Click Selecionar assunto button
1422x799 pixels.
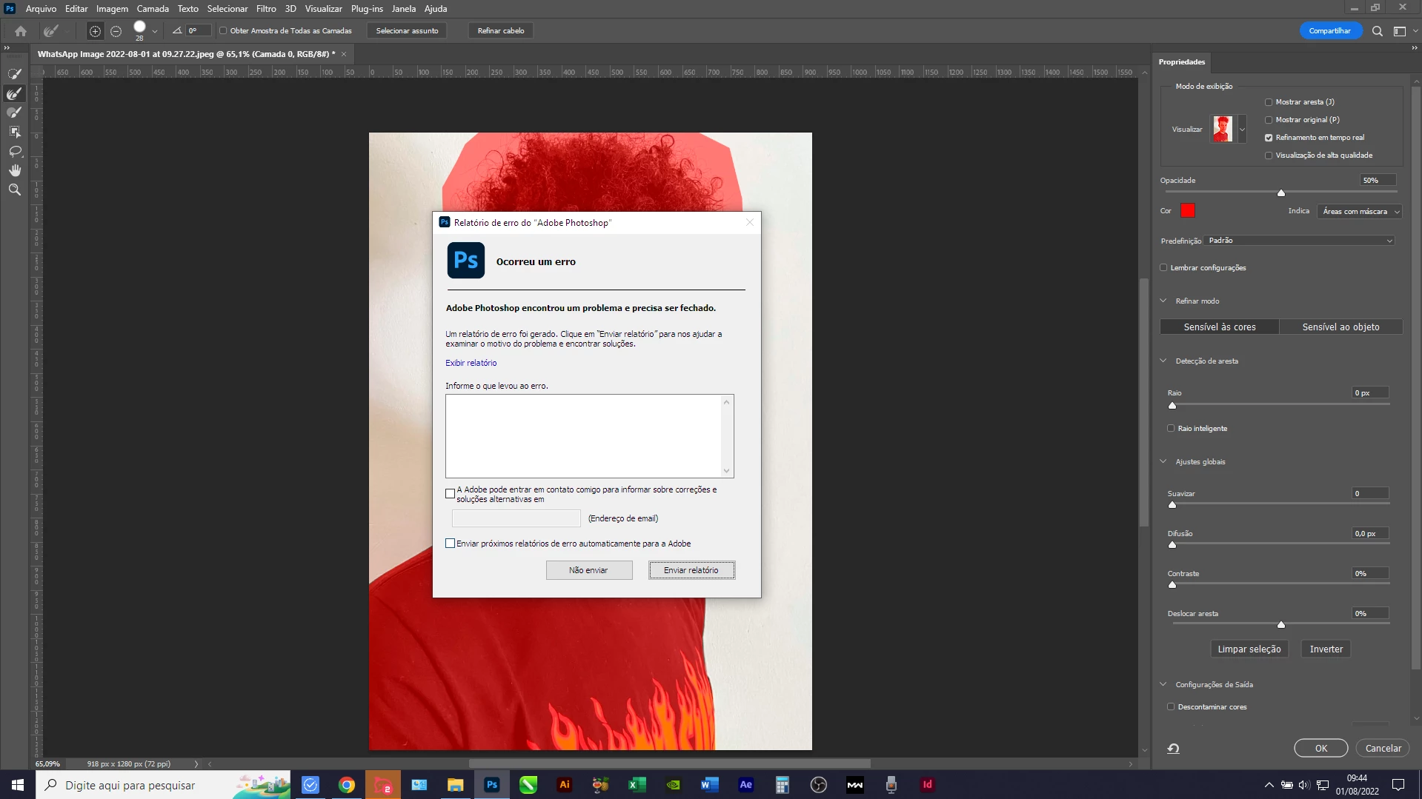click(407, 31)
